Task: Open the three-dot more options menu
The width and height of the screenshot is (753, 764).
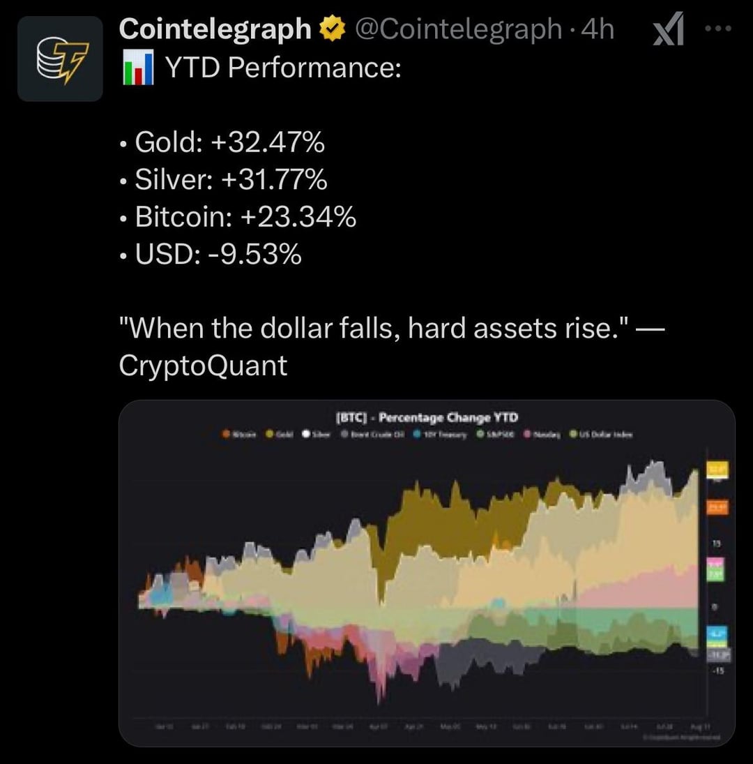Action: (x=718, y=29)
